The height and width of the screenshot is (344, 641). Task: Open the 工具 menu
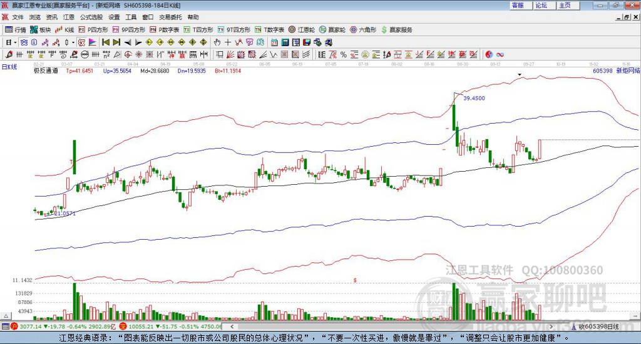[x=131, y=17]
